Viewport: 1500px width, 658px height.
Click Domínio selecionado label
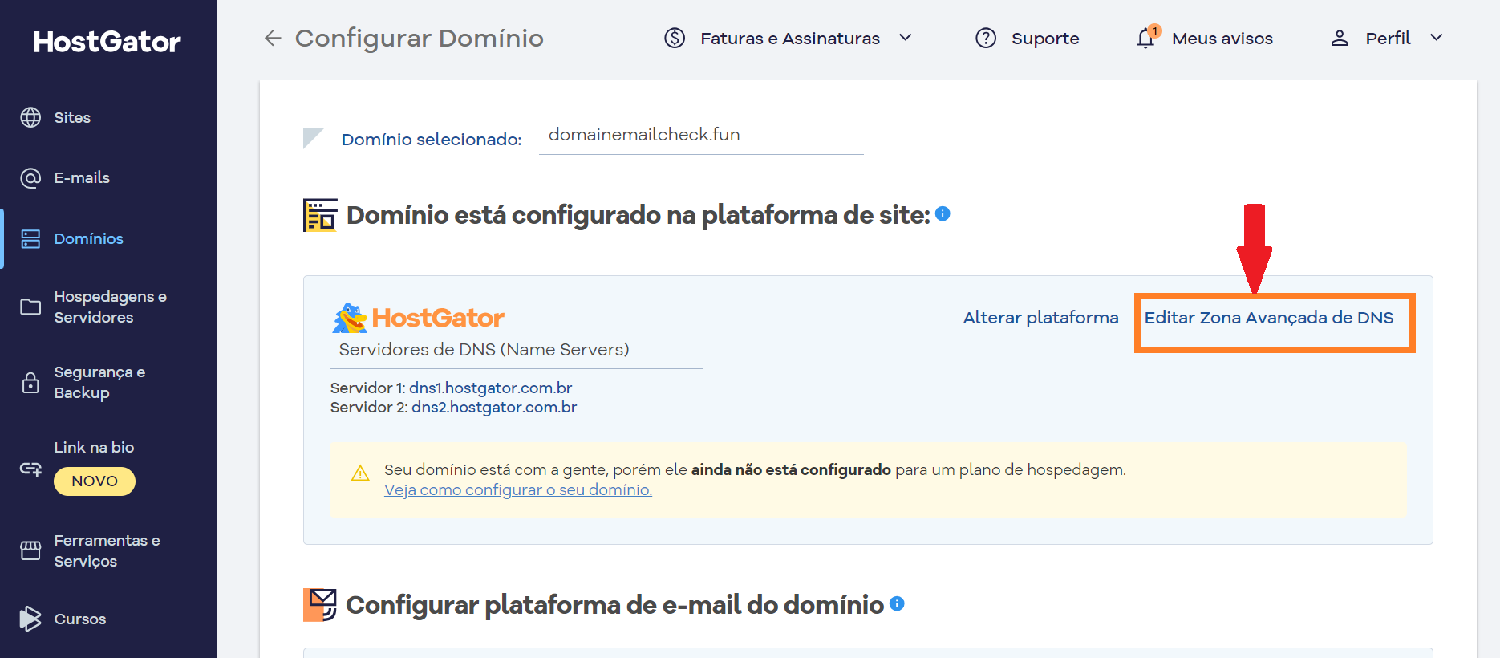[x=432, y=140]
